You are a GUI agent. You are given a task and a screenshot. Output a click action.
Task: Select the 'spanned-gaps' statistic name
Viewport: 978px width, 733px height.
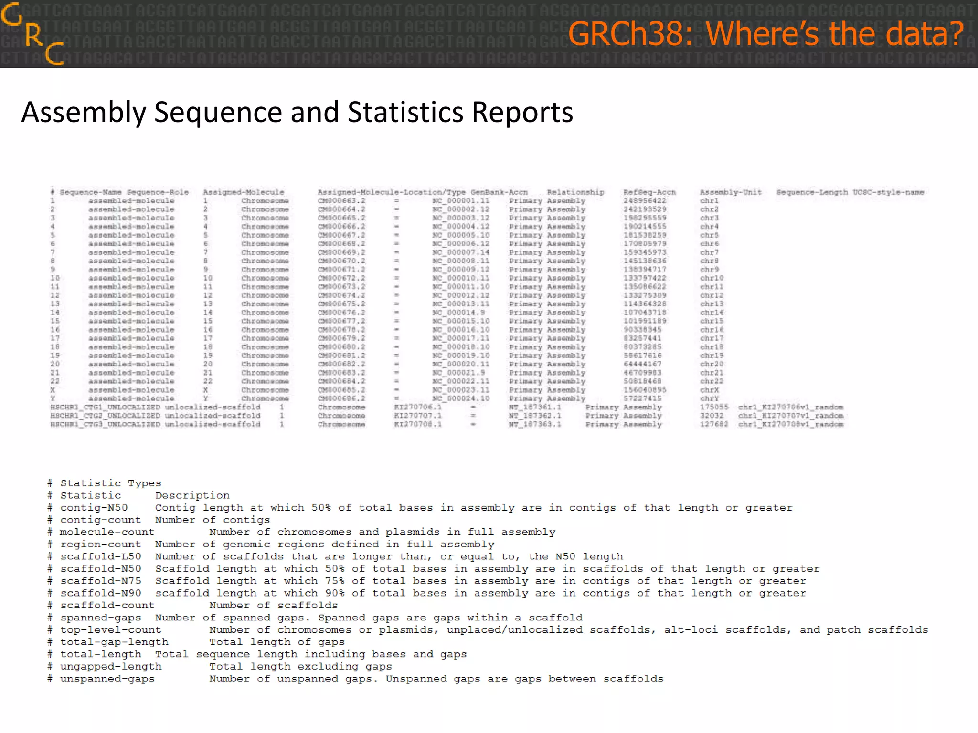point(101,618)
